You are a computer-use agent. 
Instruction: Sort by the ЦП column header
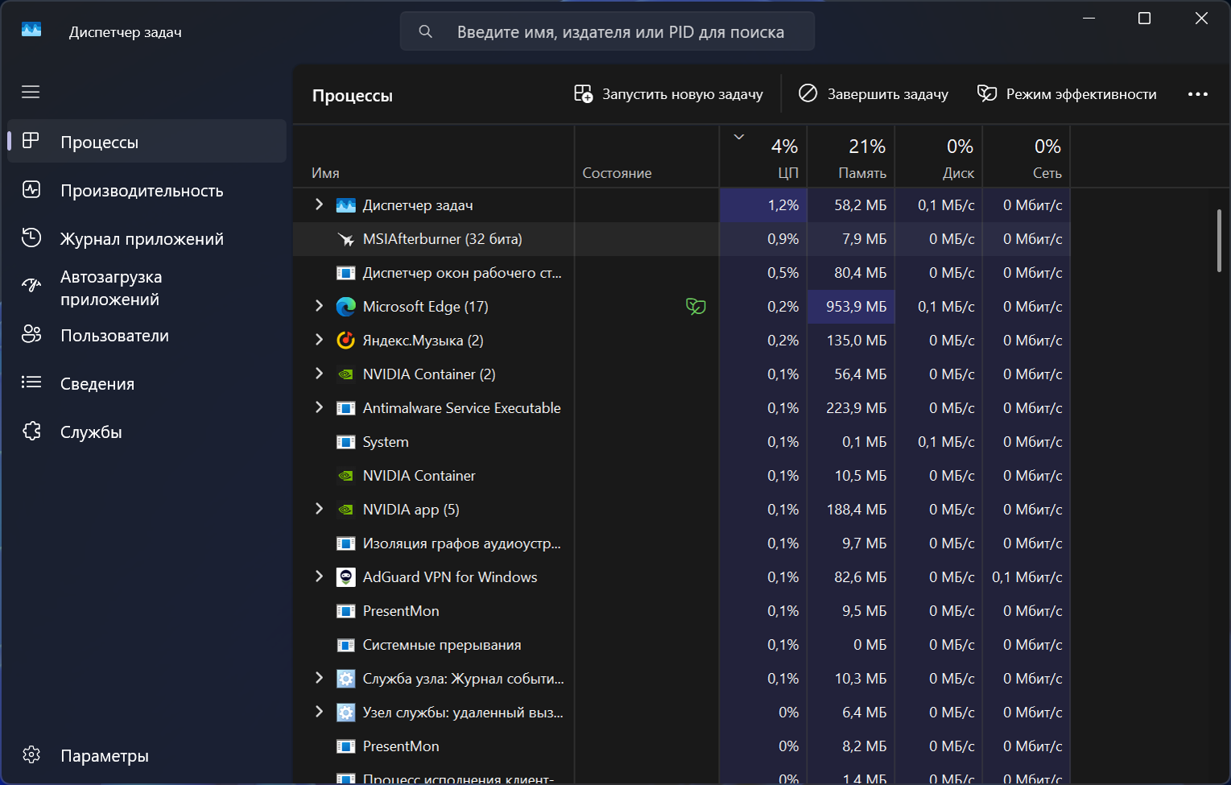click(x=763, y=156)
